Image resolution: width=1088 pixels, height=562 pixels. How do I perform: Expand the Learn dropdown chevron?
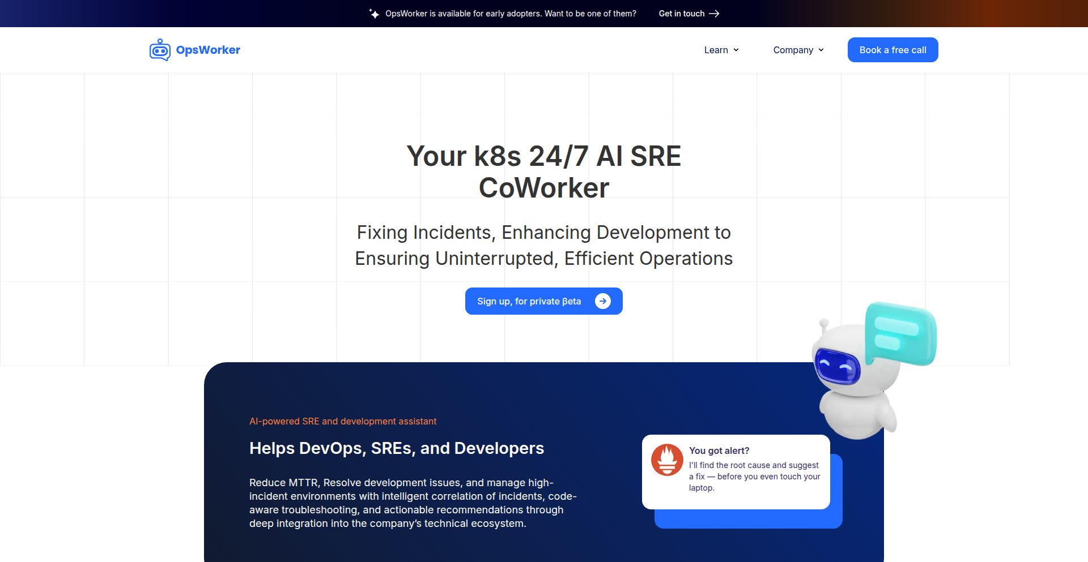coord(736,50)
